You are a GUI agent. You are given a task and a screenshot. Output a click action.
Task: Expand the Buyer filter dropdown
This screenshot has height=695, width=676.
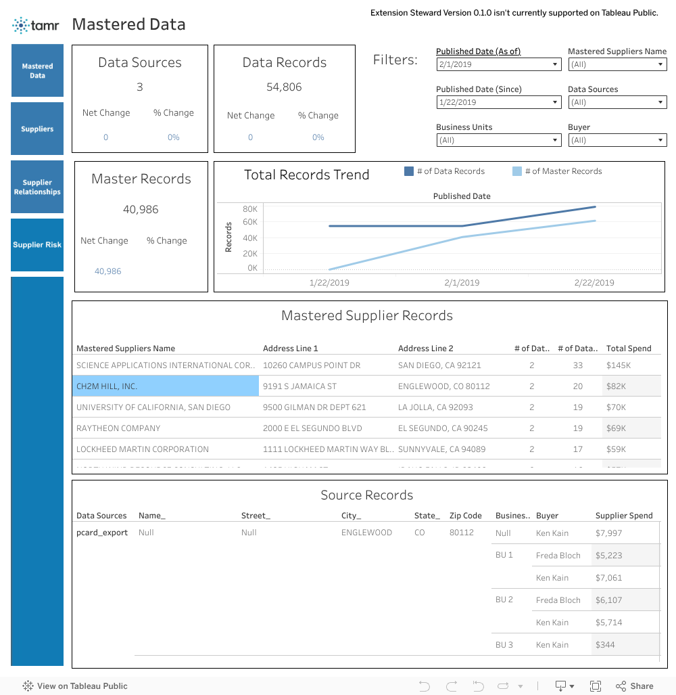pyautogui.click(x=617, y=141)
